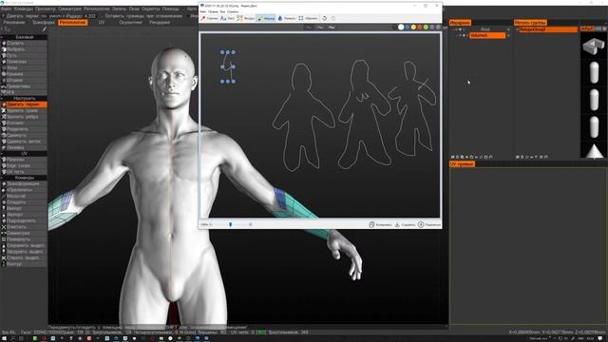This screenshot has height=342, width=608.
Task: Collapse the Команды tool section
Action: (x=24, y=178)
